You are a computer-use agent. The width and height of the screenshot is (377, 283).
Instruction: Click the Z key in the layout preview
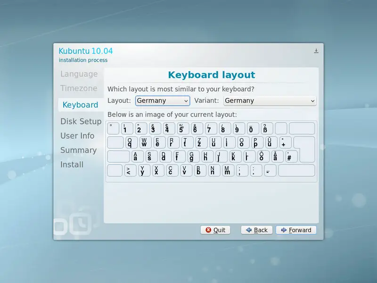point(201,142)
